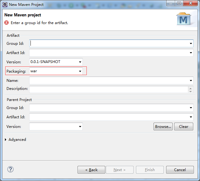Open the Packaging dropdown showing war
Image resolution: width=200 pixels, height=181 pixels.
[x=80, y=71]
